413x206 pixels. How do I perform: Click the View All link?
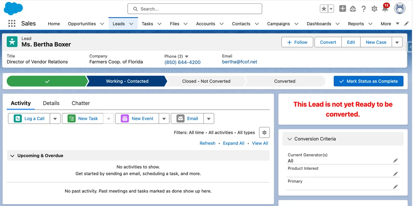tap(260, 143)
